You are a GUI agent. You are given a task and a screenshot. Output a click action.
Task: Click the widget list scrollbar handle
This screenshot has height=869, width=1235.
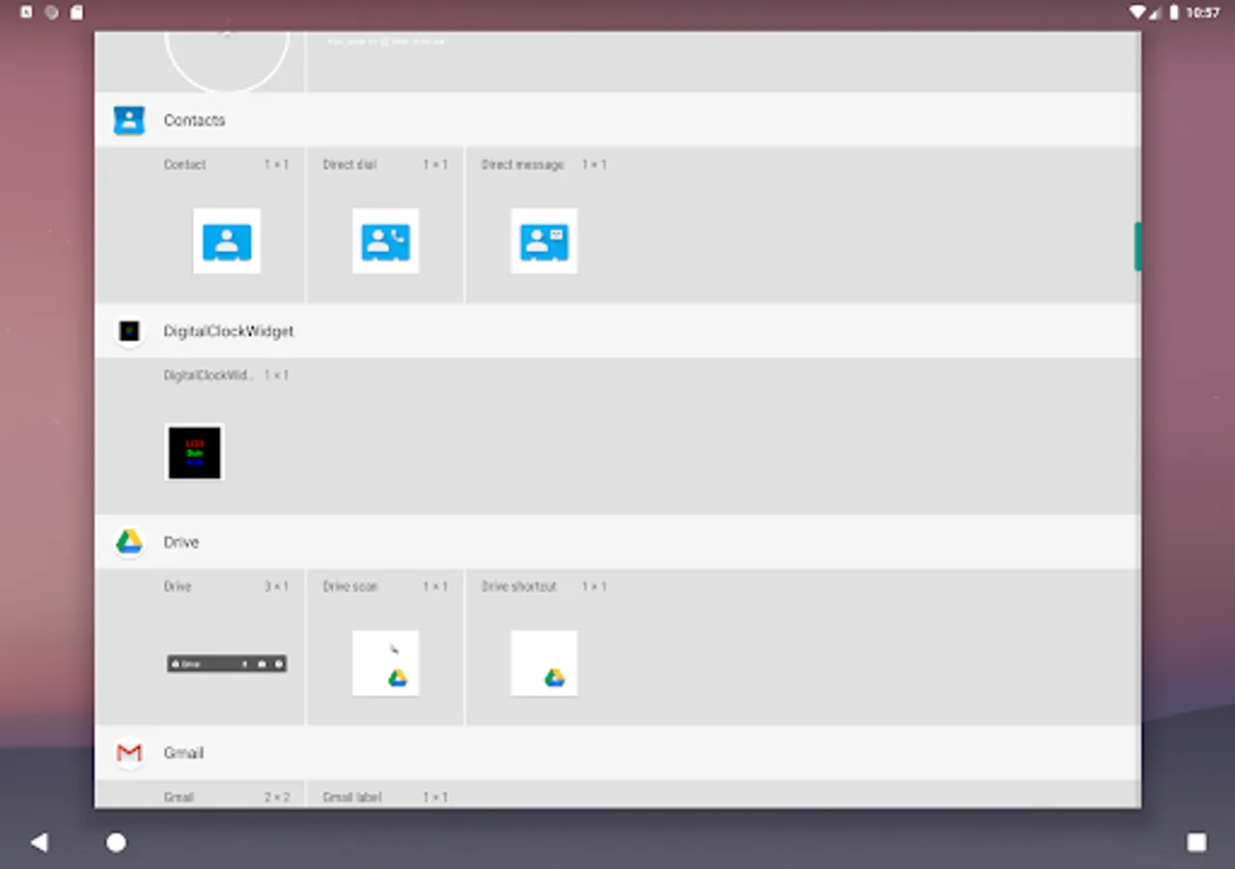coord(1138,246)
